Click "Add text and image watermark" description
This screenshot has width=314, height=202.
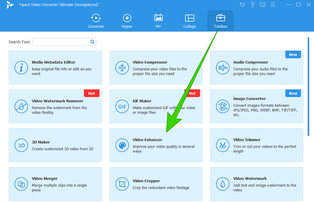[x=265, y=188]
